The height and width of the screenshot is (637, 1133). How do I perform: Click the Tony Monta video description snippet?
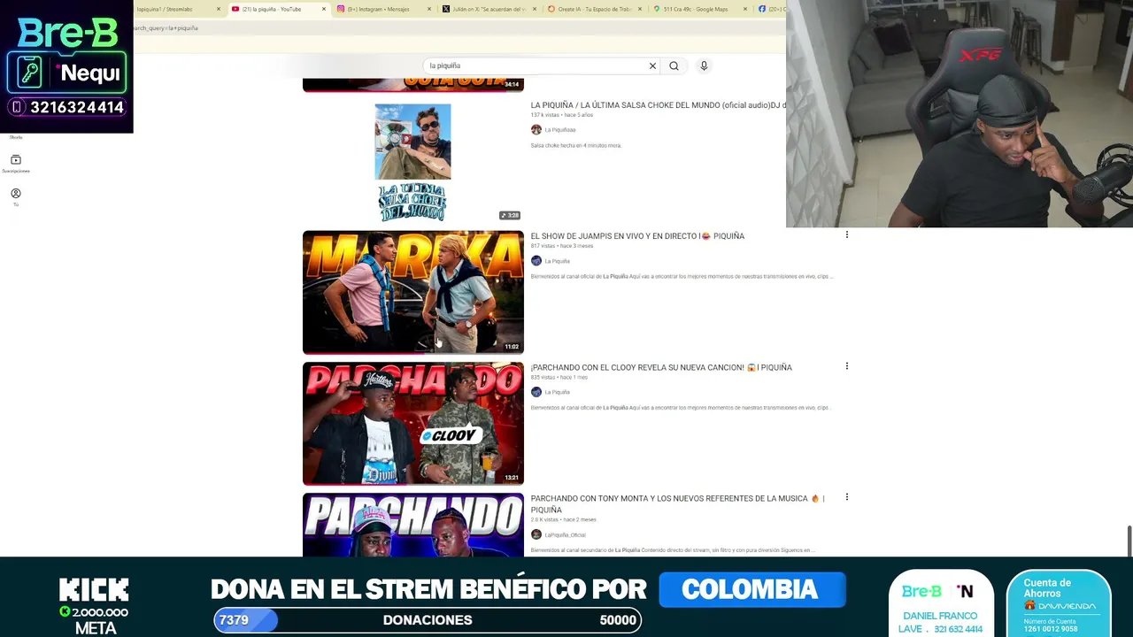coord(673,550)
